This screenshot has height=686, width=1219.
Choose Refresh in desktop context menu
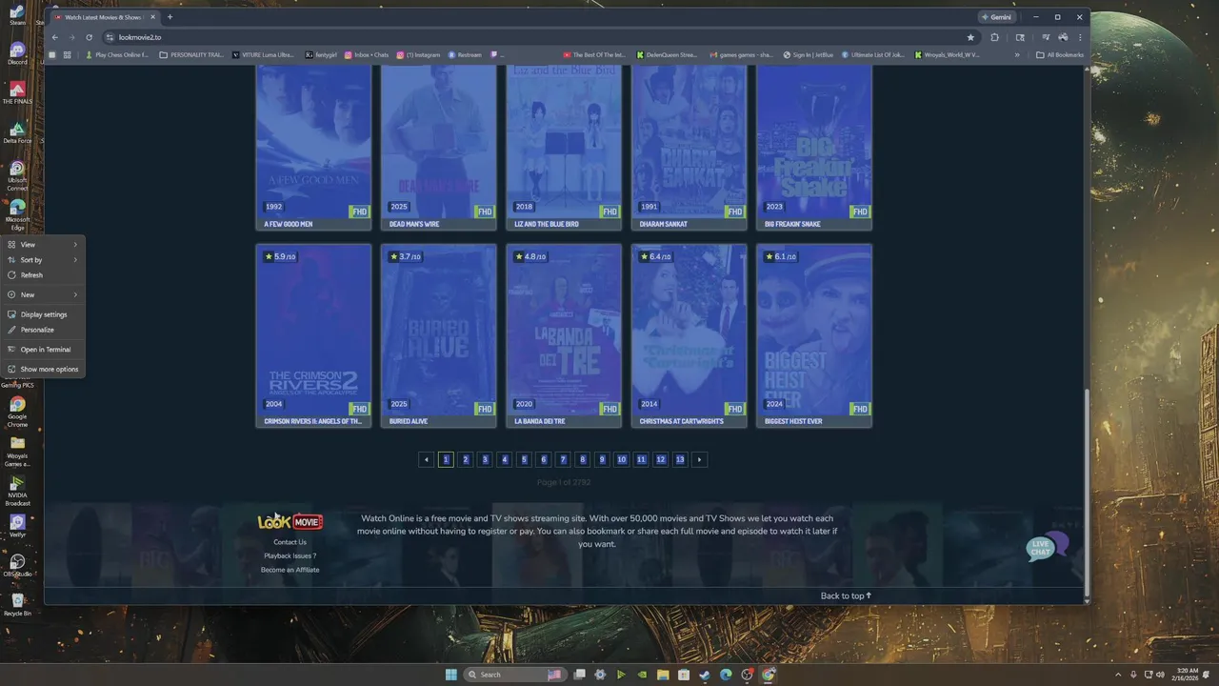(x=44, y=275)
